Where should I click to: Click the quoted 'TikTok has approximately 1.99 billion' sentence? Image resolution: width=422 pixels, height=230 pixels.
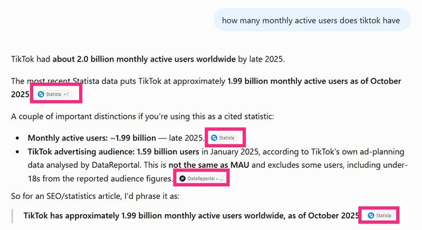(x=191, y=215)
